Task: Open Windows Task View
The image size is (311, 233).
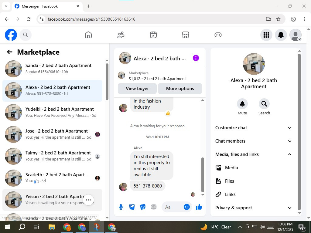Action: point(36,227)
